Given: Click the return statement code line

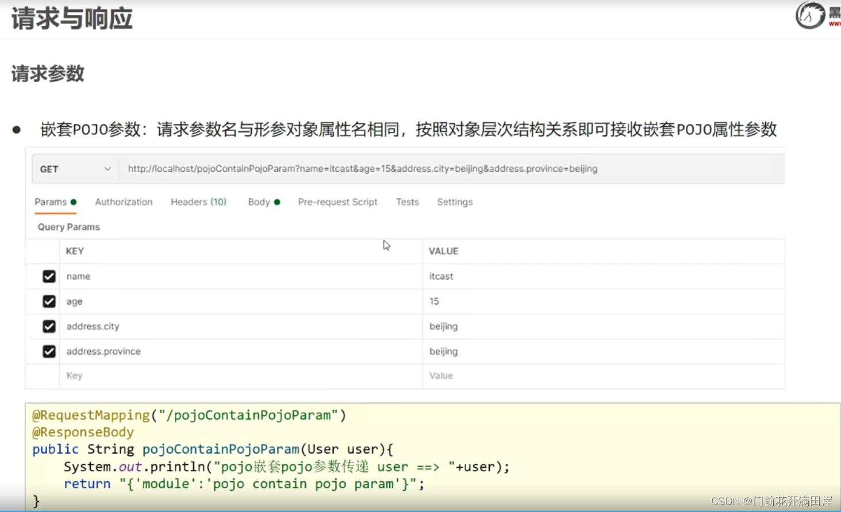Looking at the screenshot, I should [x=244, y=484].
